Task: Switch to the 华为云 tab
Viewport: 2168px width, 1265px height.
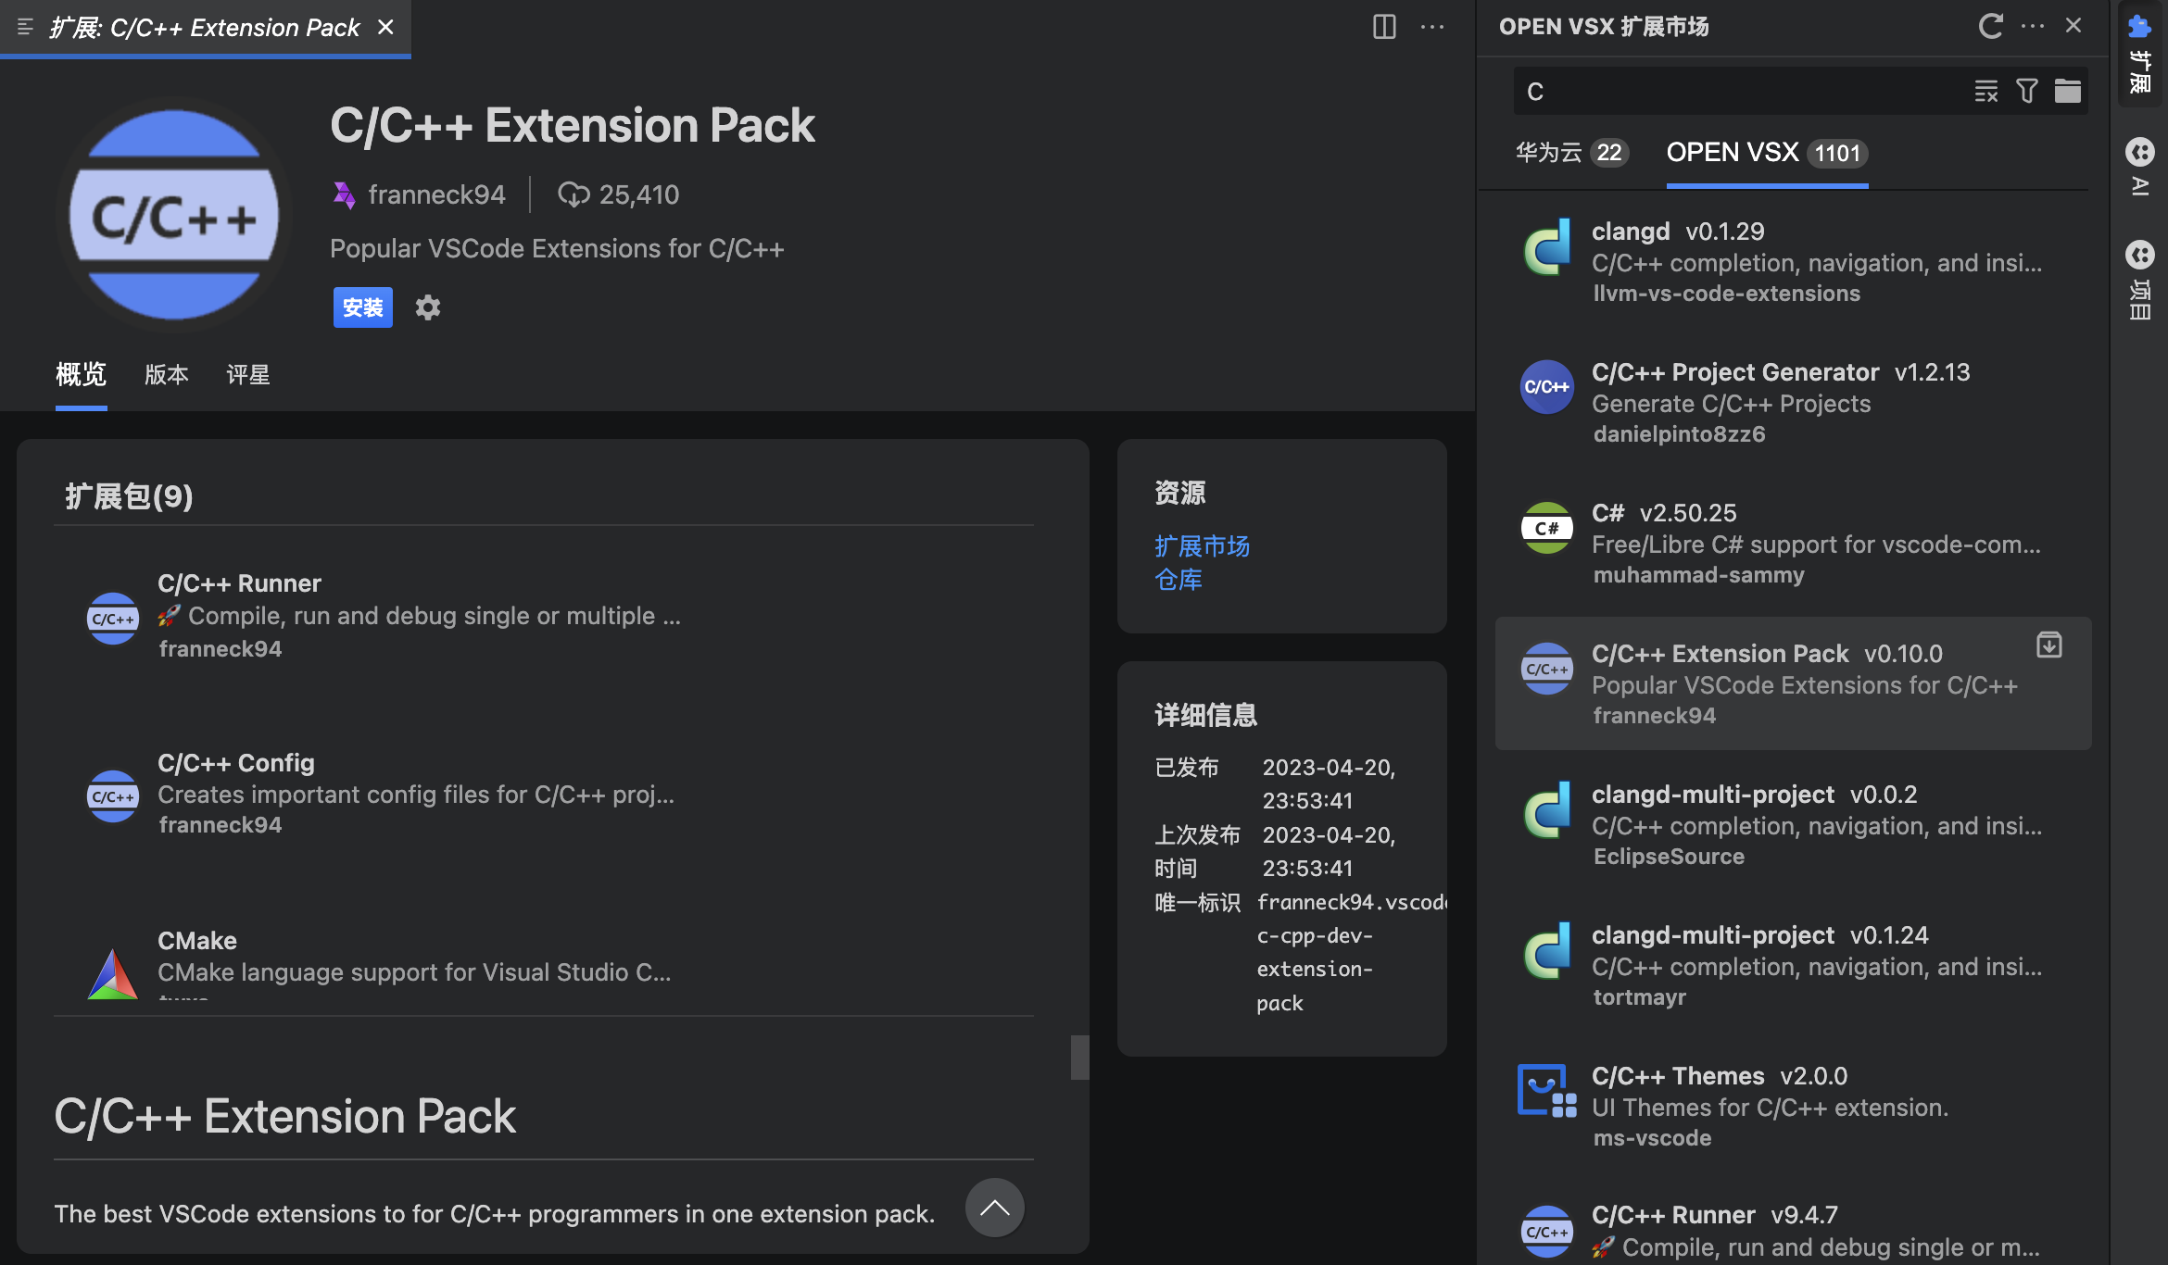Action: pyautogui.click(x=1571, y=153)
